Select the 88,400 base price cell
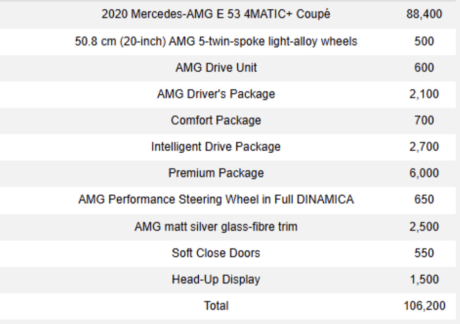 (424, 15)
